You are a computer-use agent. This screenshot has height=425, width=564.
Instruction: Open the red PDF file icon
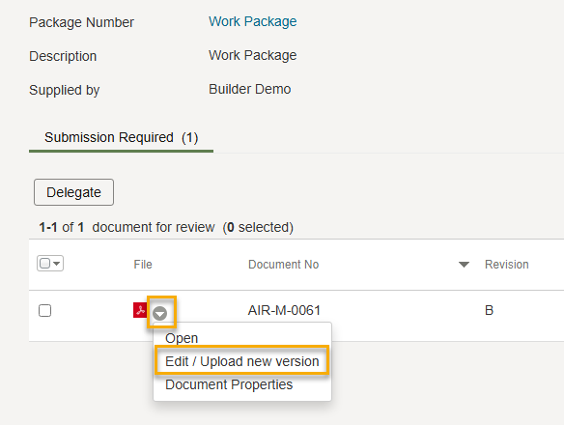click(140, 310)
